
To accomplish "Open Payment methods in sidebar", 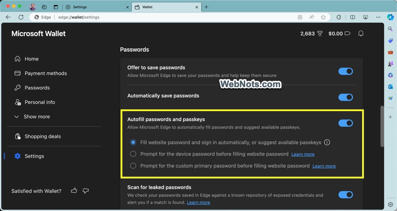I will pyautogui.click(x=45, y=73).
